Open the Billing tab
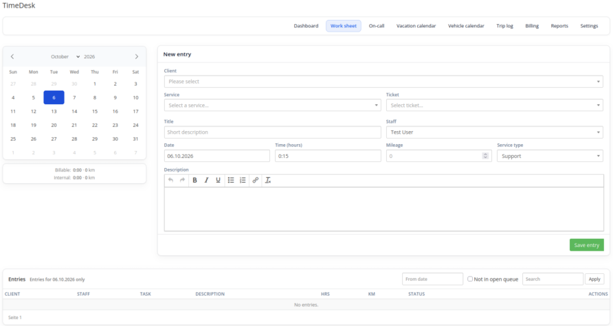Screen dimensions: 613x326 point(532,26)
